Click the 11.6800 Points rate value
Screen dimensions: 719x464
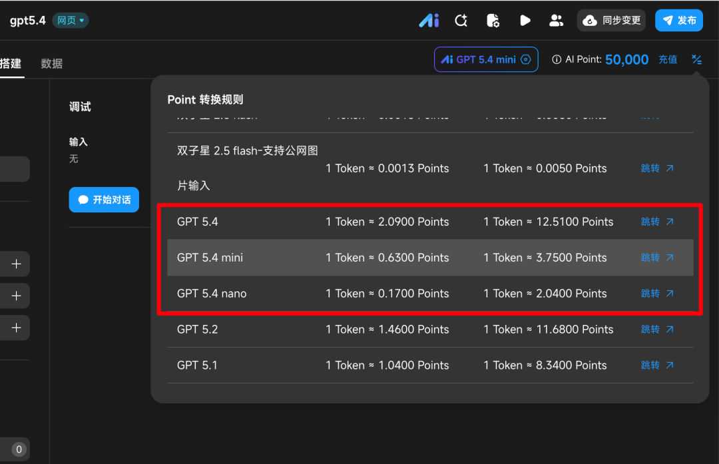tap(575, 330)
